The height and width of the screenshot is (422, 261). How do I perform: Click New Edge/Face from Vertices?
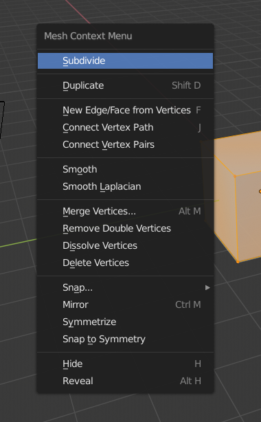coord(125,110)
